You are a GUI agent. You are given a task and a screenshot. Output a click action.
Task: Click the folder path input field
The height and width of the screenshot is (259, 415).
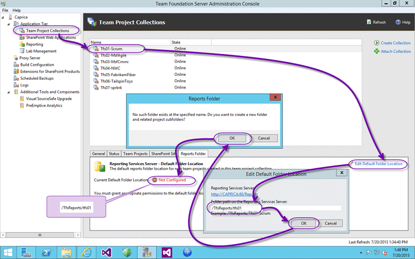276,208
